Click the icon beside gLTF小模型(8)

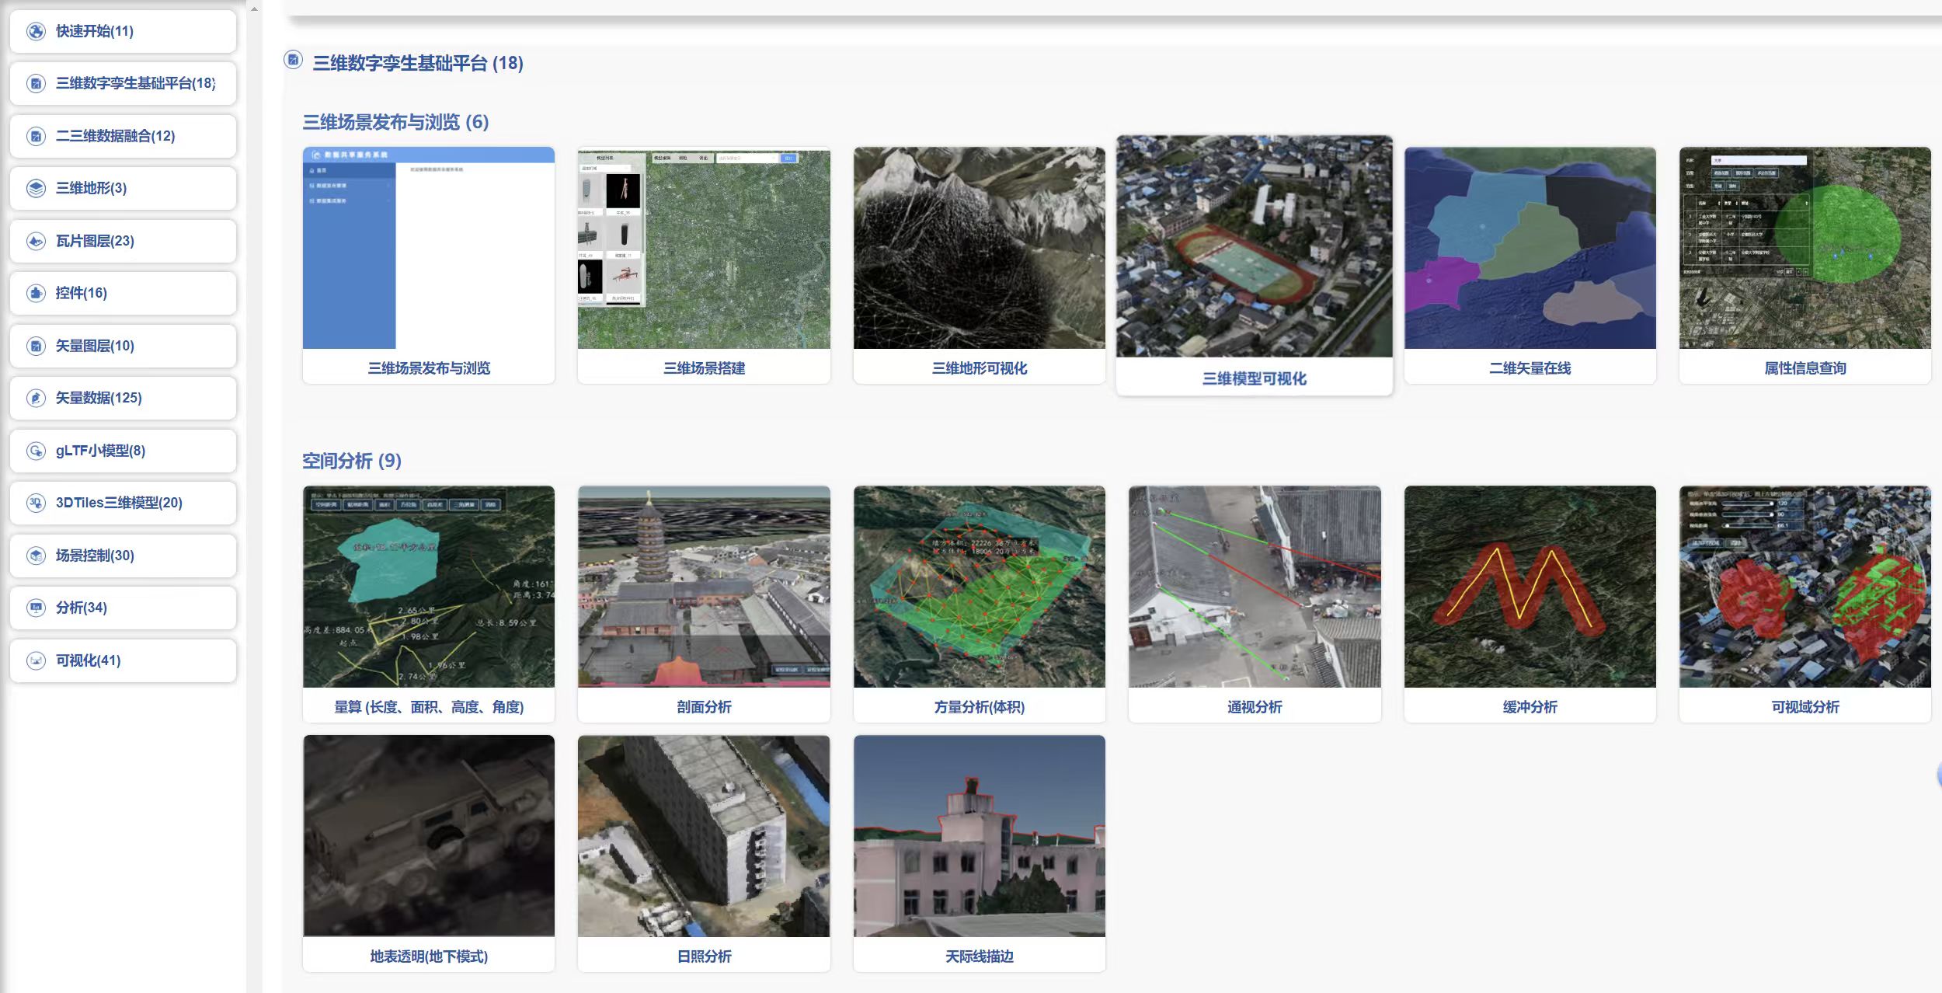click(x=36, y=451)
